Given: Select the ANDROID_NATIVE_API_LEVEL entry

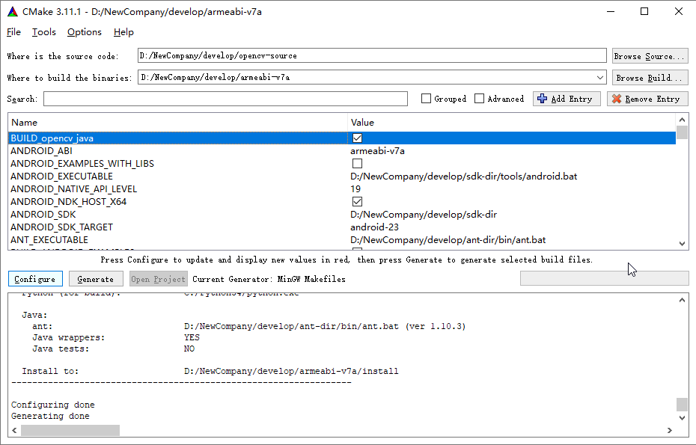Looking at the screenshot, I should tap(73, 189).
